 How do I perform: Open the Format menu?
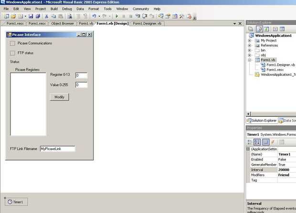pyautogui.click(x=94, y=9)
